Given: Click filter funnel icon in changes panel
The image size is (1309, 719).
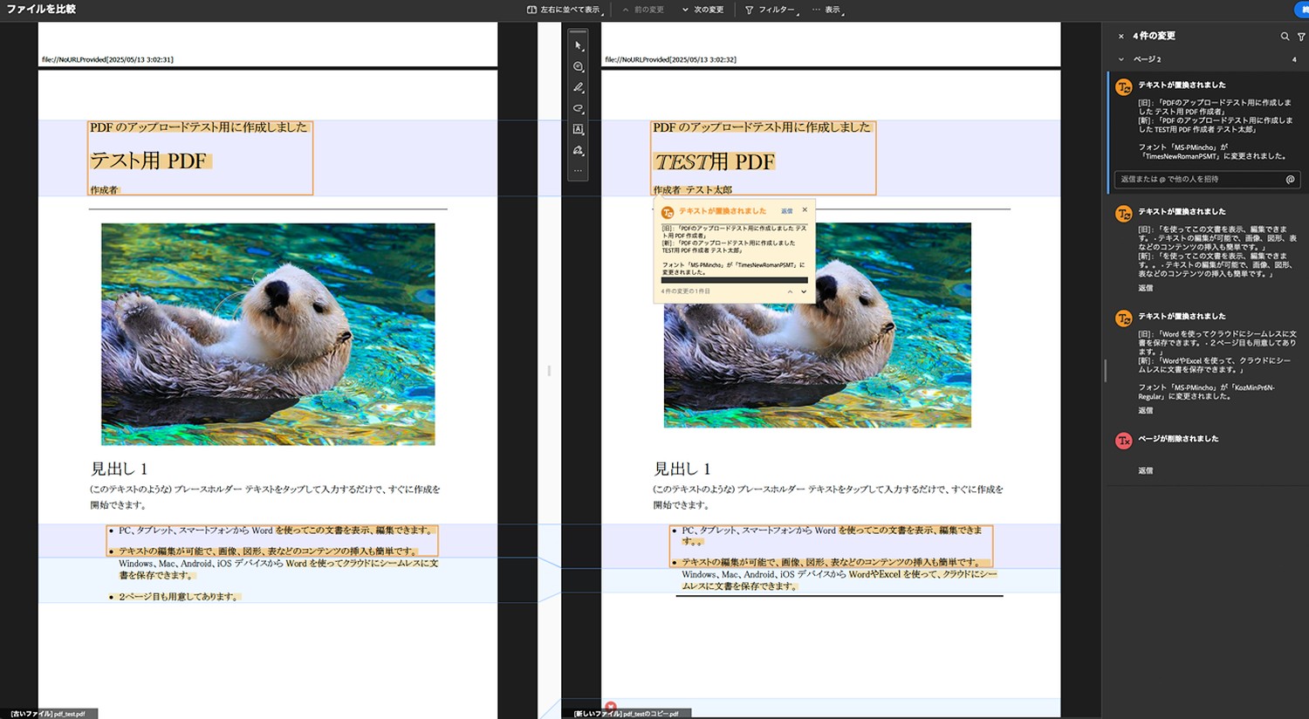Looking at the screenshot, I should (x=1301, y=37).
